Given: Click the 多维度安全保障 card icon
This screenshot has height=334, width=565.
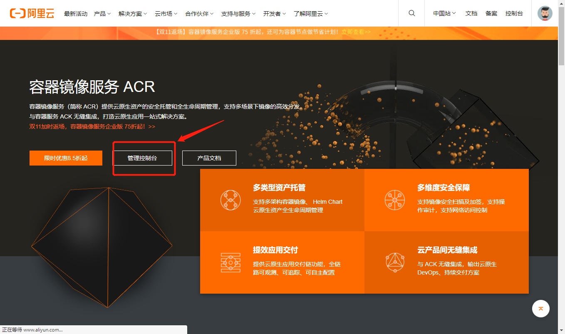Looking at the screenshot, I should (x=395, y=200).
